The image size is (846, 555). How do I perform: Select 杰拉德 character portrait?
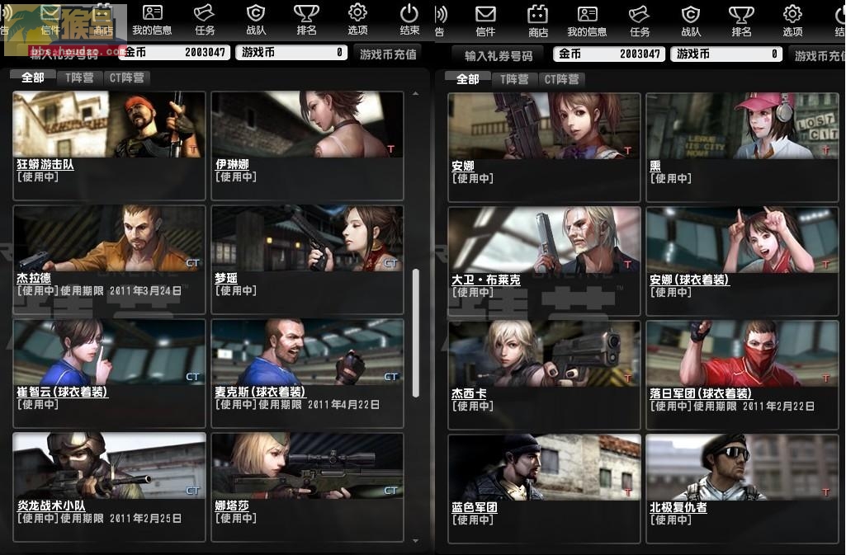pyautogui.click(x=109, y=238)
